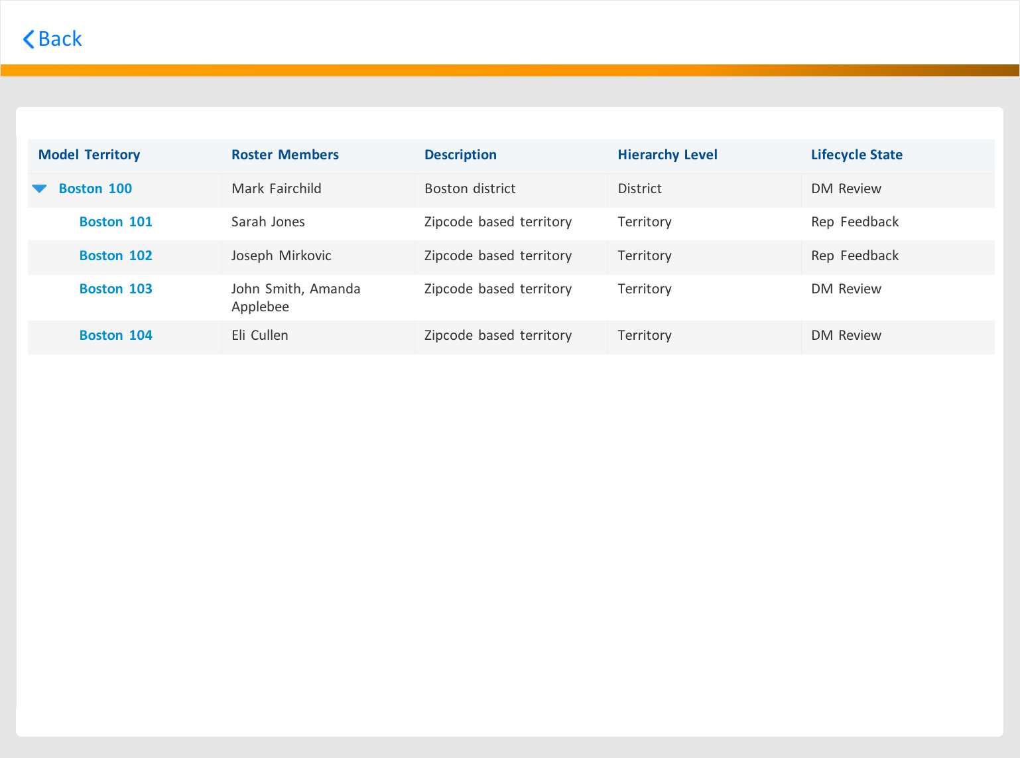
Task: Open the Boston 102 territory link
Action: [x=115, y=256]
